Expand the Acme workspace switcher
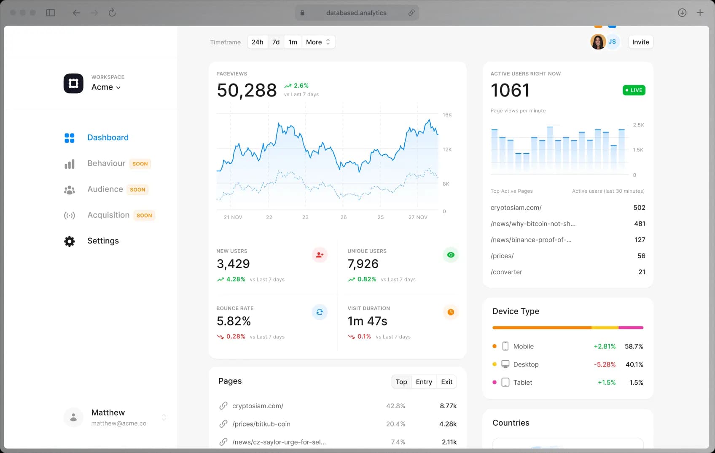Viewport: 715px width, 453px height. (x=118, y=87)
